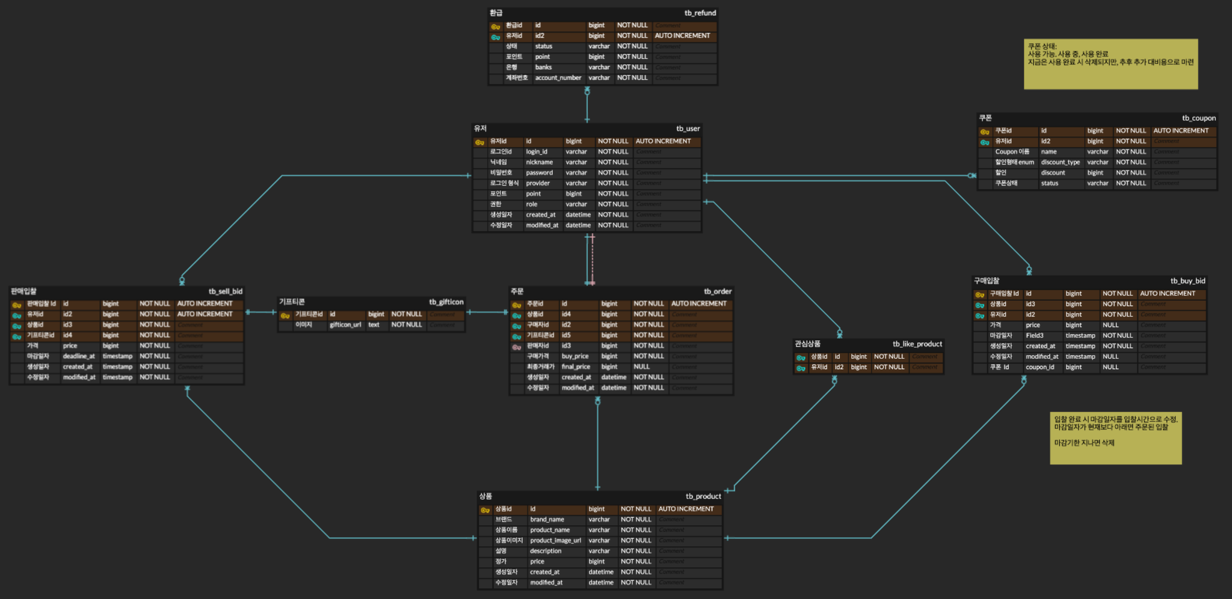Click the foreign key icon of 상품id in tb_order

(x=516, y=315)
